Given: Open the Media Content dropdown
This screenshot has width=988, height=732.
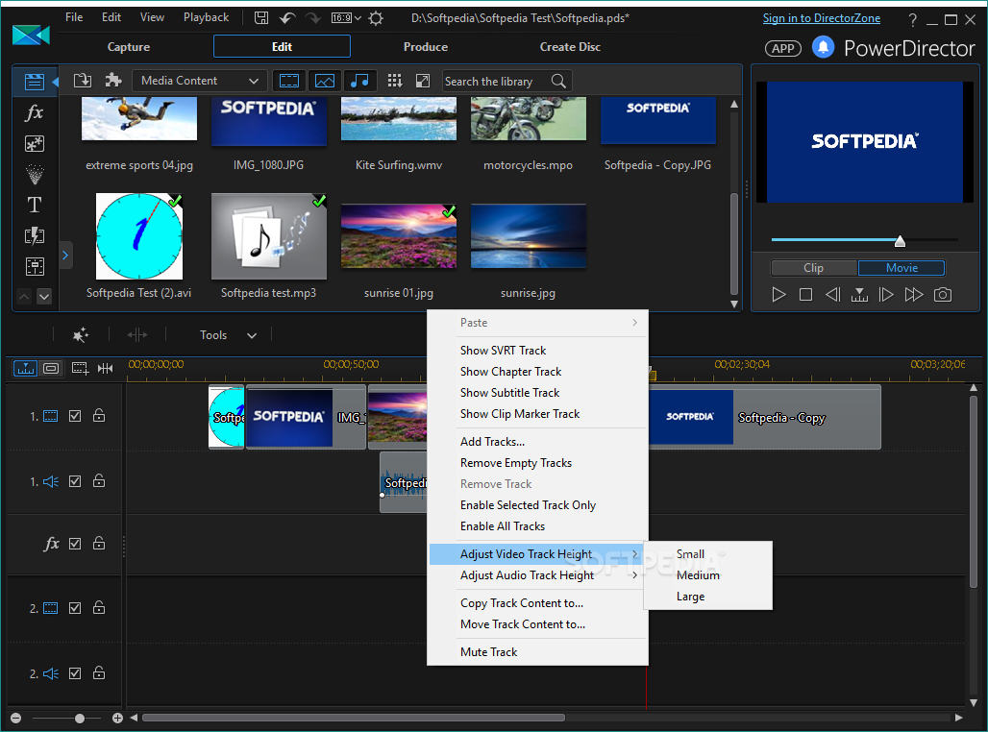Looking at the screenshot, I should pyautogui.click(x=199, y=81).
